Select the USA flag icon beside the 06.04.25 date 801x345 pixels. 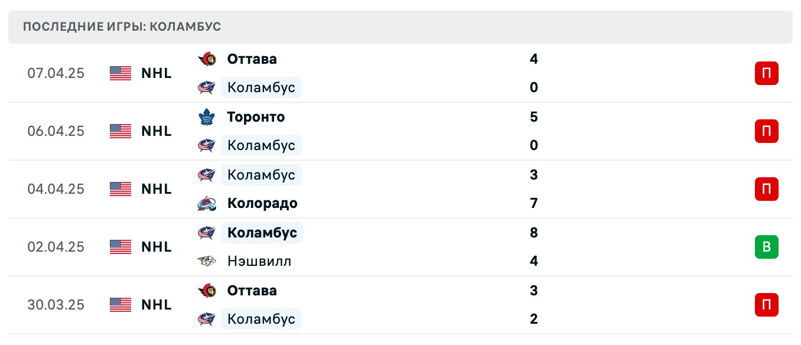(120, 131)
